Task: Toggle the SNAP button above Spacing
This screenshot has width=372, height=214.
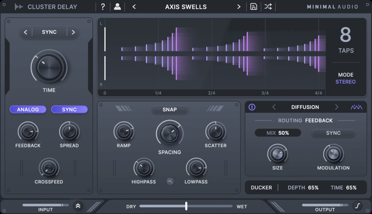Action: pos(169,109)
